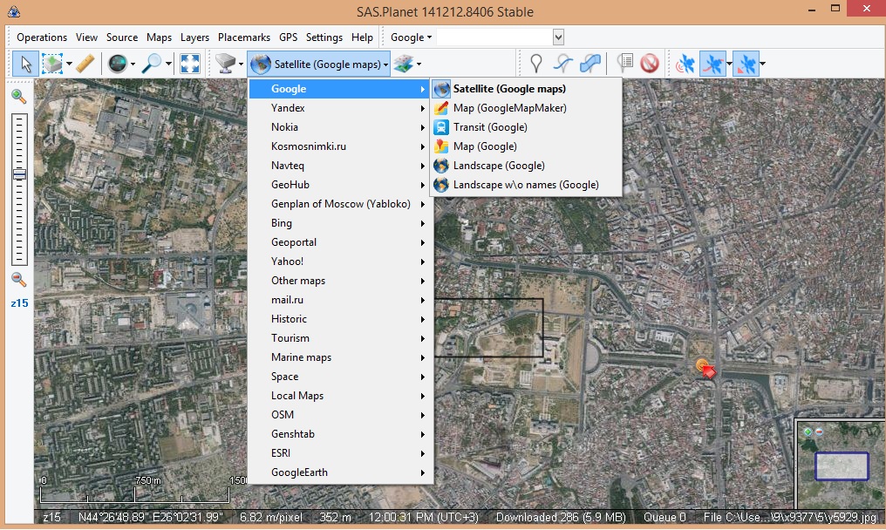
Task: Open the Layers menu
Action: (x=194, y=37)
